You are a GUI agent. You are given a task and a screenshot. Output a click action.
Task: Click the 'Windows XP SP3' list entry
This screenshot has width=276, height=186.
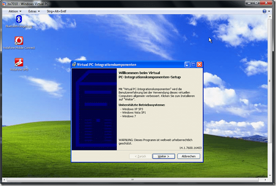coord(132,109)
